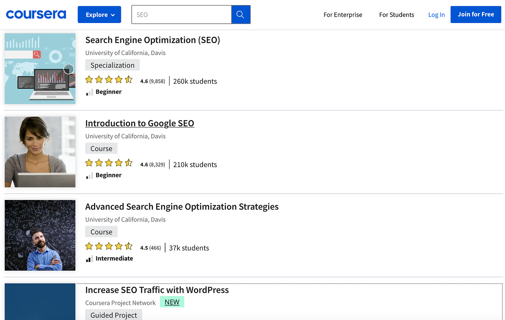This screenshot has height=320, width=505.
Task: Open Introduction to Google SEO course title
Action: [x=140, y=123]
